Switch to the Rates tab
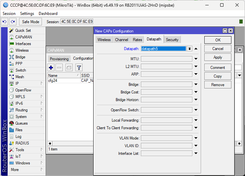The width and height of the screenshot is (245, 176). (137, 40)
